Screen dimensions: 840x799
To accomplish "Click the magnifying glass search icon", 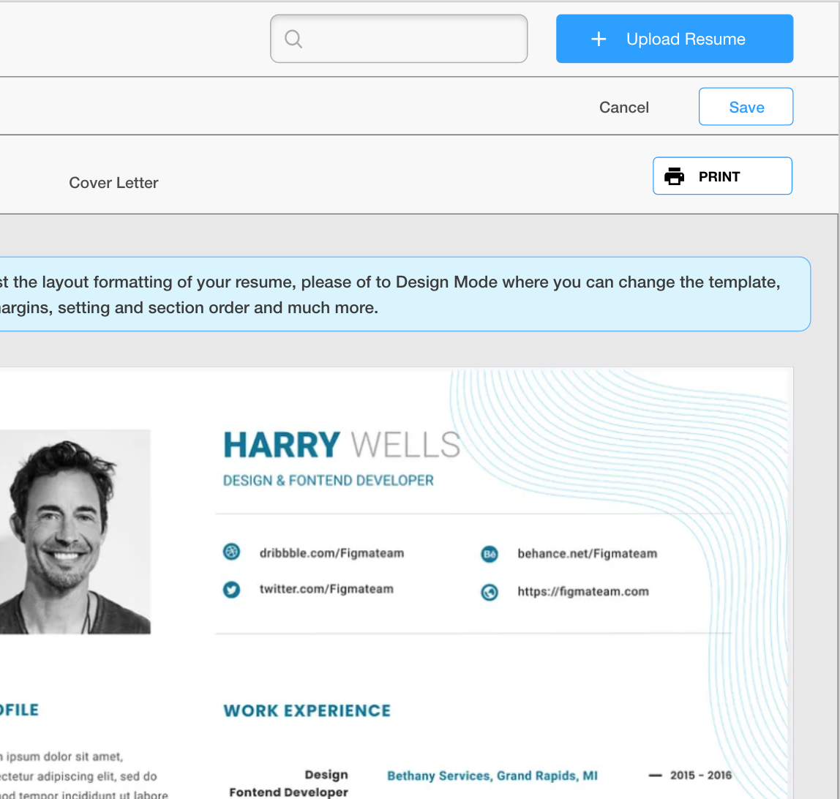I will coord(293,39).
